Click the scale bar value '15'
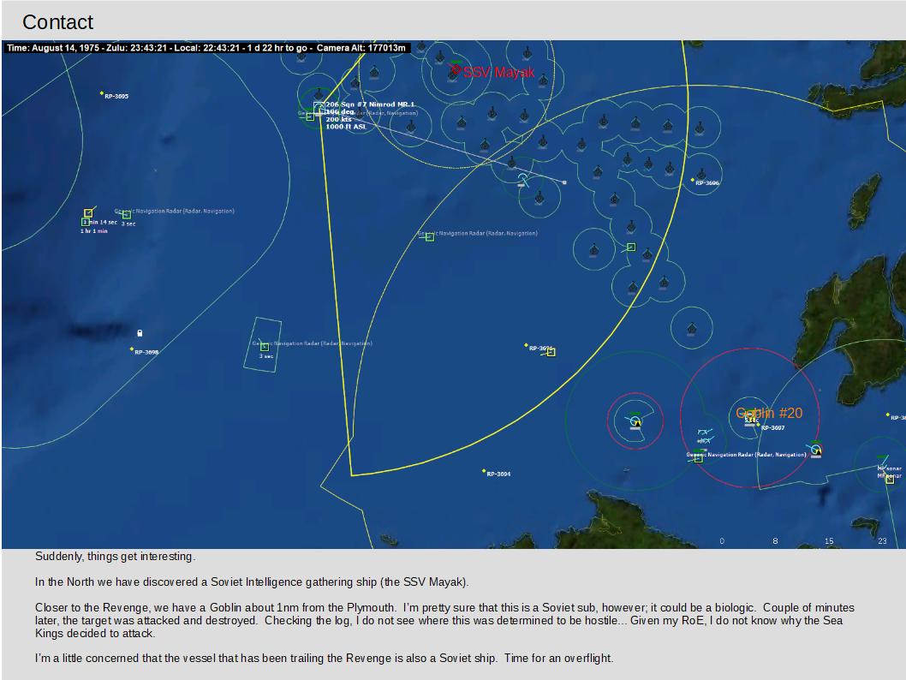Screen dimensions: 906x680 click(829, 541)
